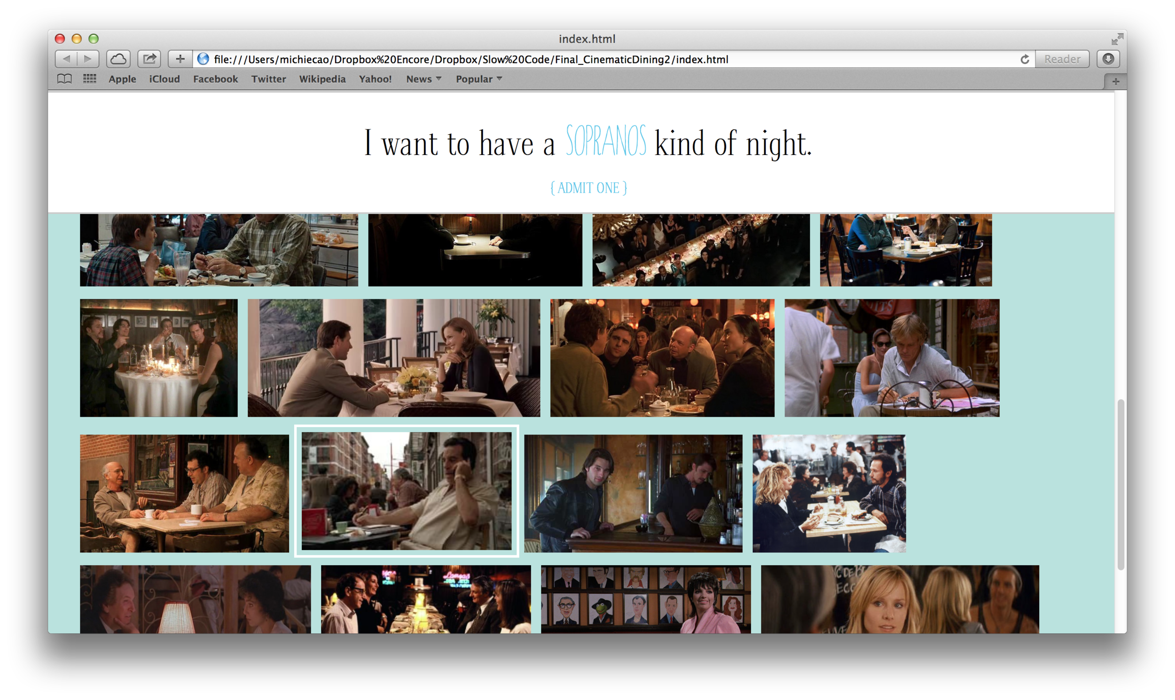
Task: Show the Reading List book icon
Action: (65, 79)
